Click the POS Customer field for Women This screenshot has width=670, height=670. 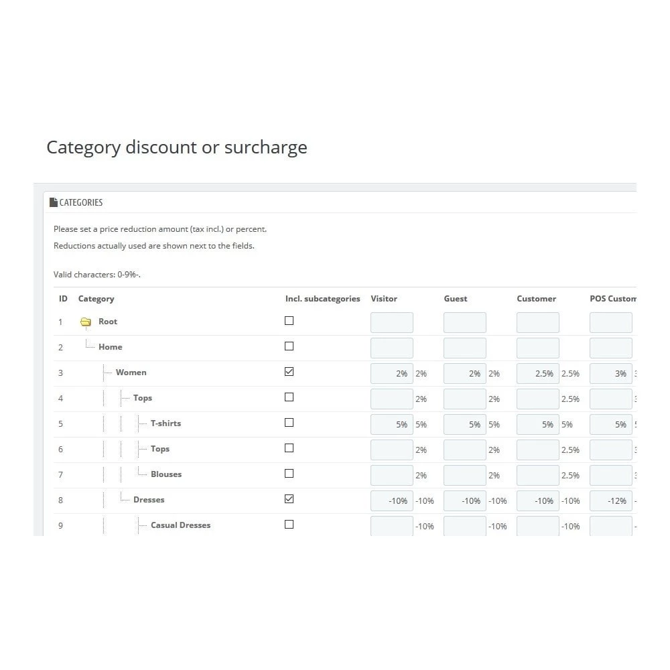[610, 374]
